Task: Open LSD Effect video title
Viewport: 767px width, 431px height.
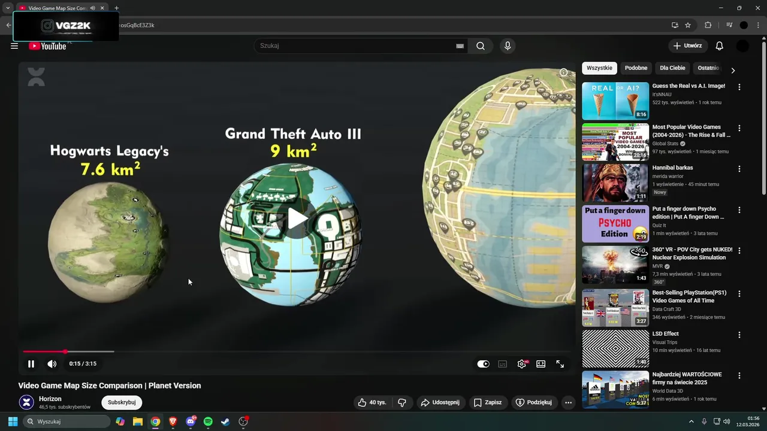Action: 666,334
